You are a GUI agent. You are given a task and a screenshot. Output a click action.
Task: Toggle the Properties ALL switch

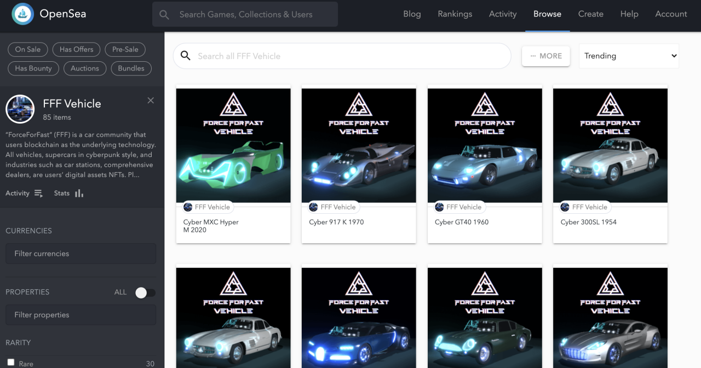tap(145, 293)
